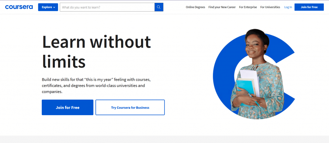This screenshot has height=143, width=329.
Task: Click the large Join for Free hero button
Action: point(67,107)
